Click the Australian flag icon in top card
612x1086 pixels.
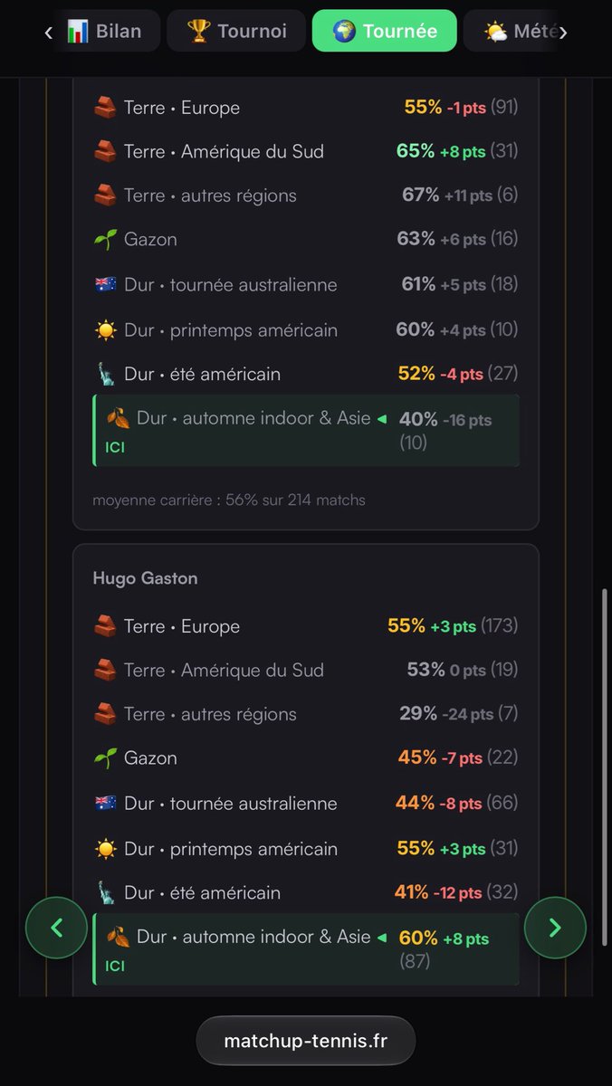tap(105, 285)
